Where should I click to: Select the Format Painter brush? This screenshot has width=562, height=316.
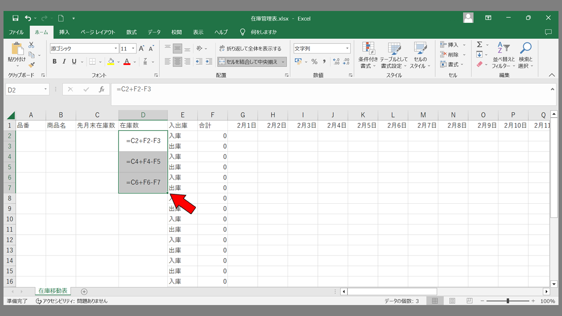(x=31, y=65)
